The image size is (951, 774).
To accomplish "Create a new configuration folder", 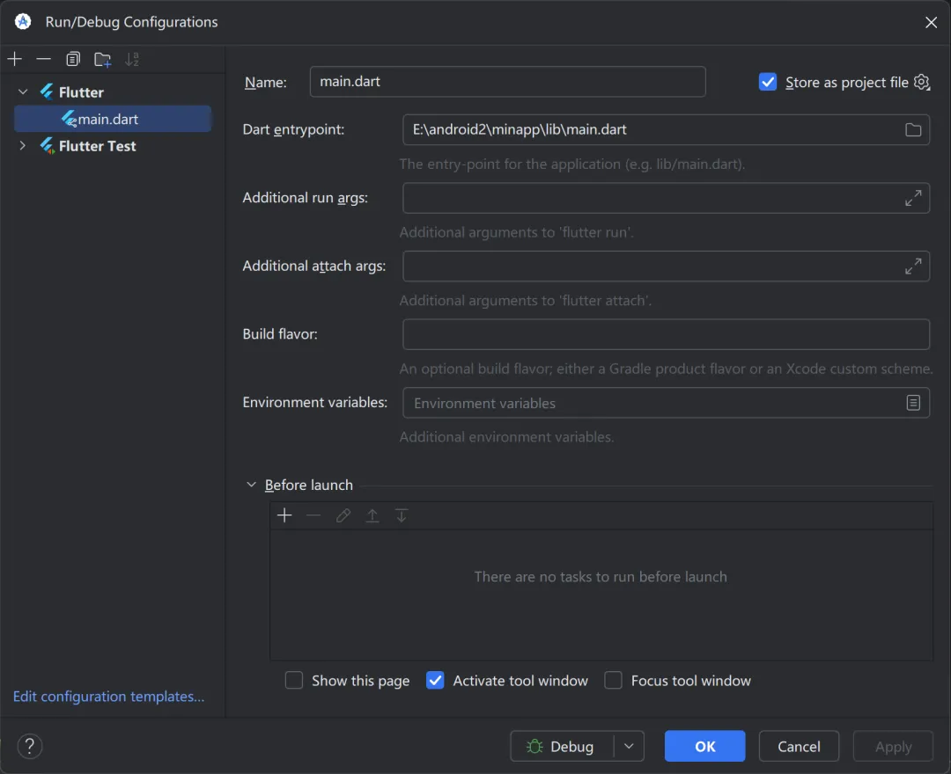I will [103, 60].
